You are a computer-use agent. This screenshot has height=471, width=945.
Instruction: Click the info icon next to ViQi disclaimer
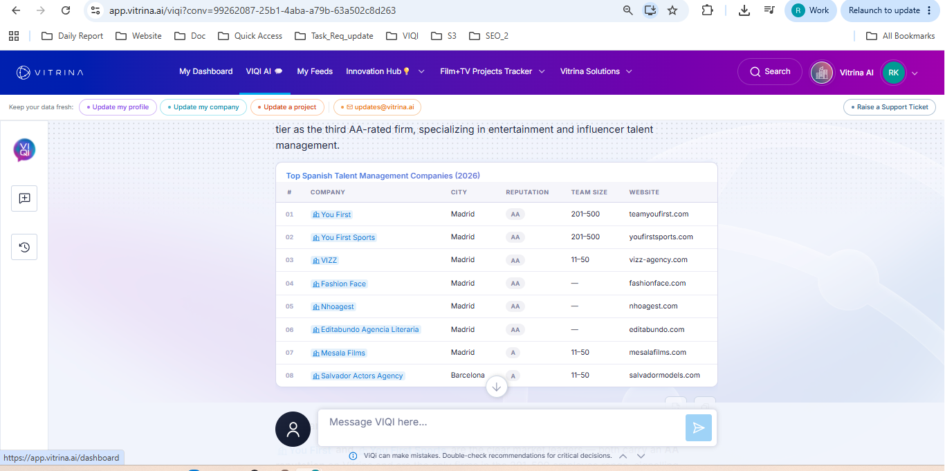click(353, 456)
